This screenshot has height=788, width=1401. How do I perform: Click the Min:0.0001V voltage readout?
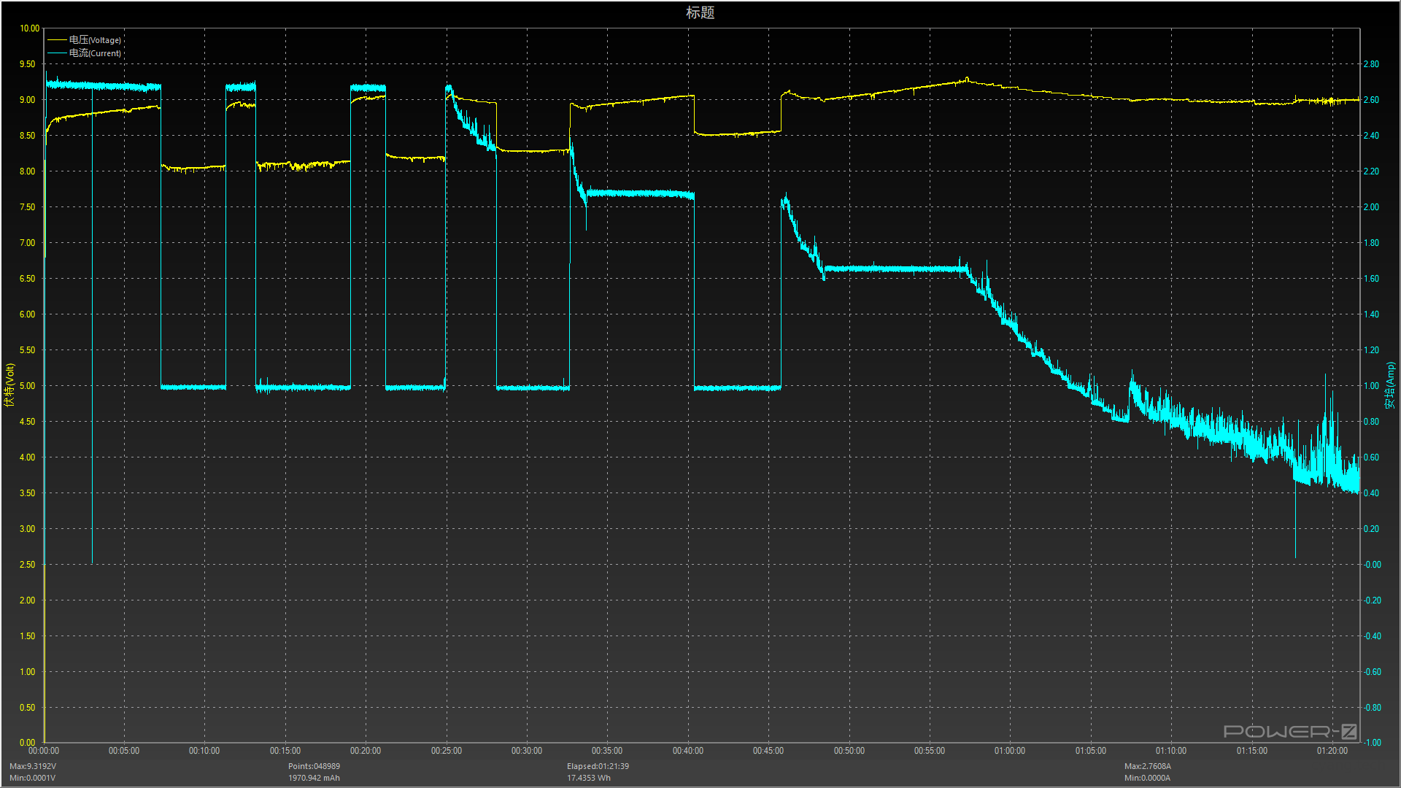click(x=32, y=778)
